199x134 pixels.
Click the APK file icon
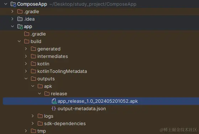click(x=54, y=101)
